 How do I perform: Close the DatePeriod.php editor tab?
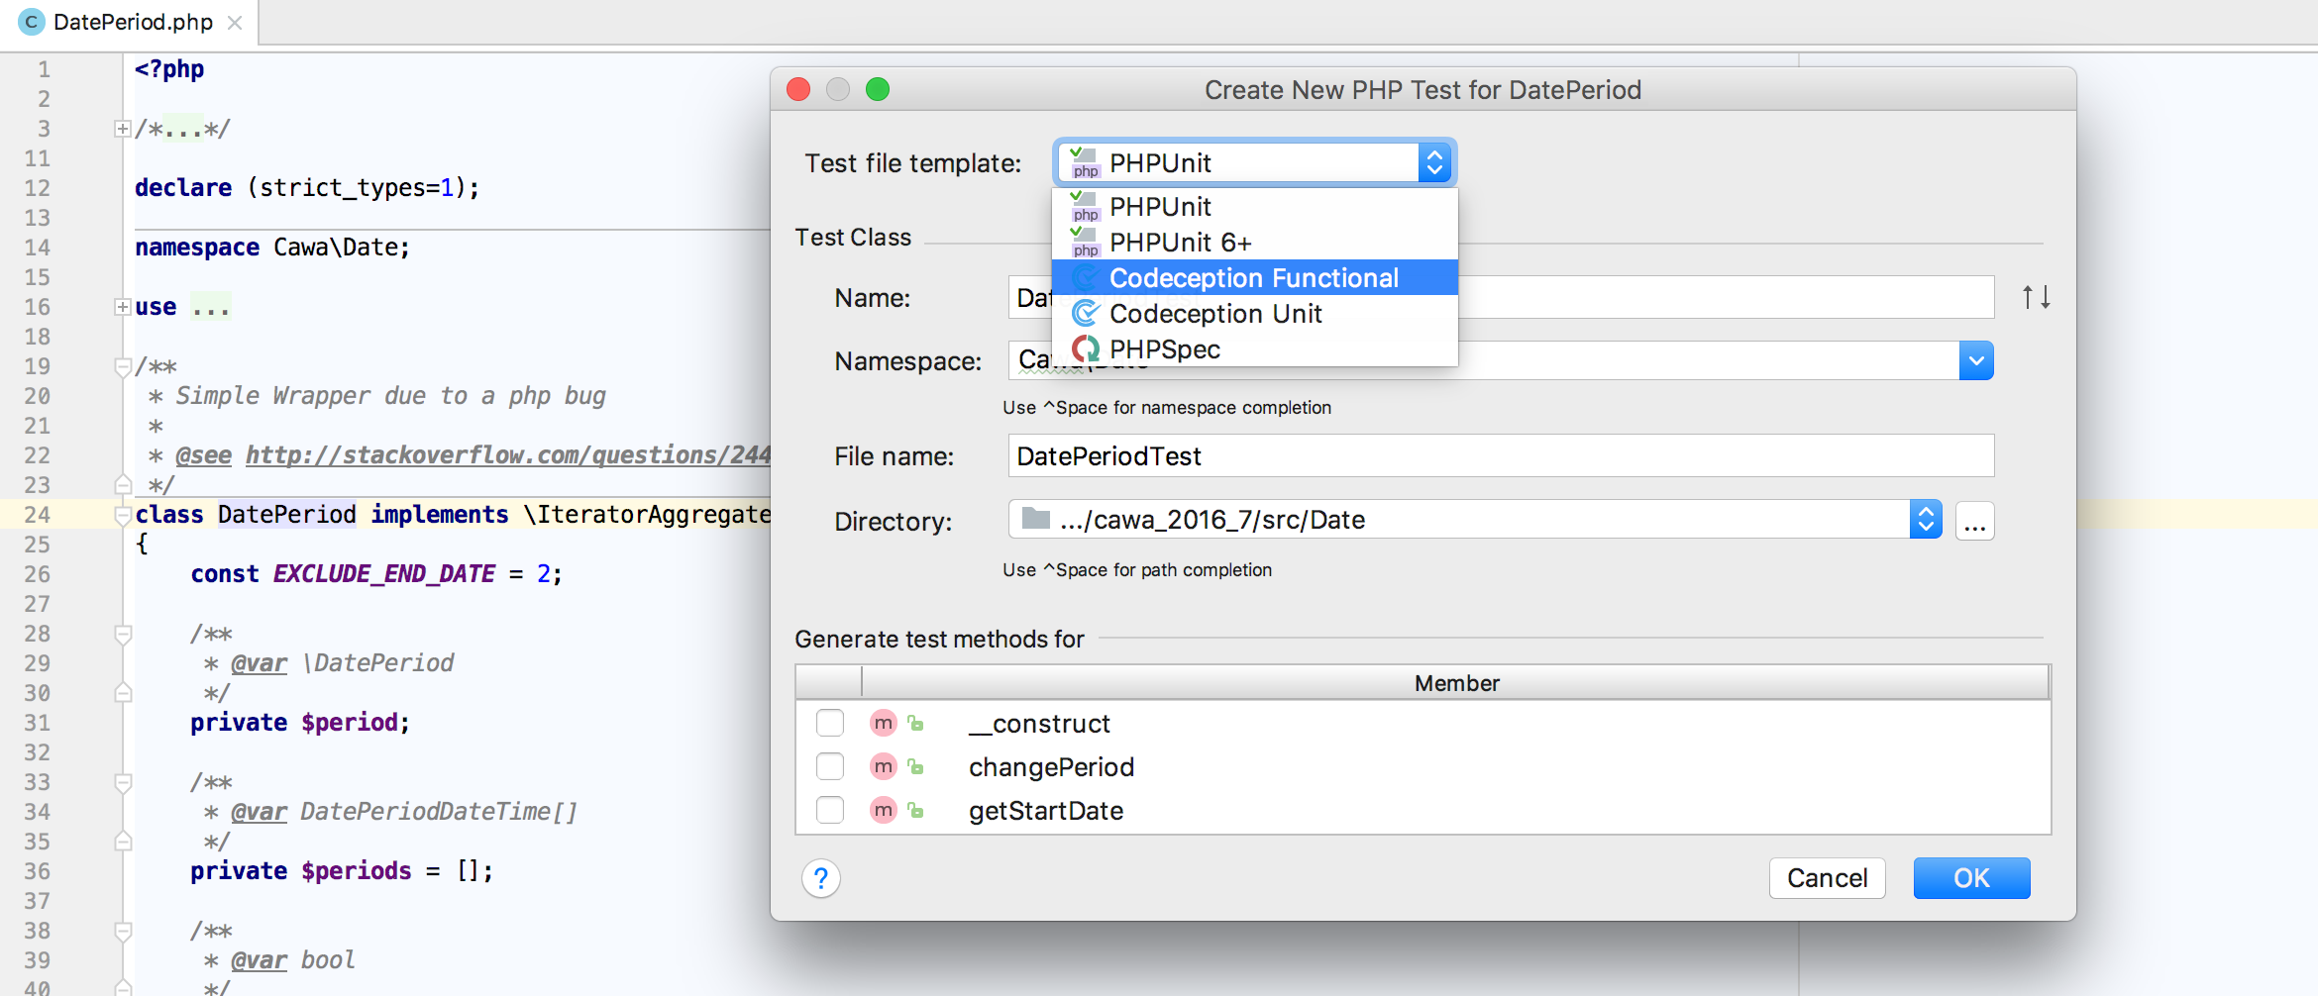point(235,22)
